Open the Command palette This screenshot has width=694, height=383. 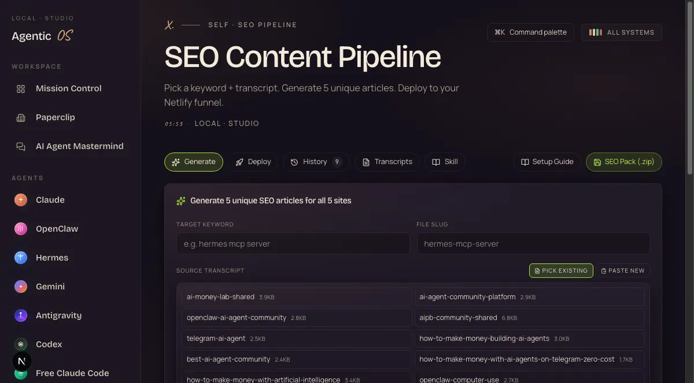pyautogui.click(x=530, y=32)
